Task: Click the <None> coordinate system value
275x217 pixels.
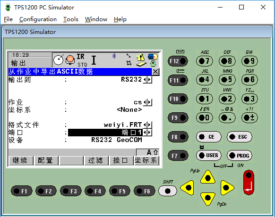Action: [129, 110]
